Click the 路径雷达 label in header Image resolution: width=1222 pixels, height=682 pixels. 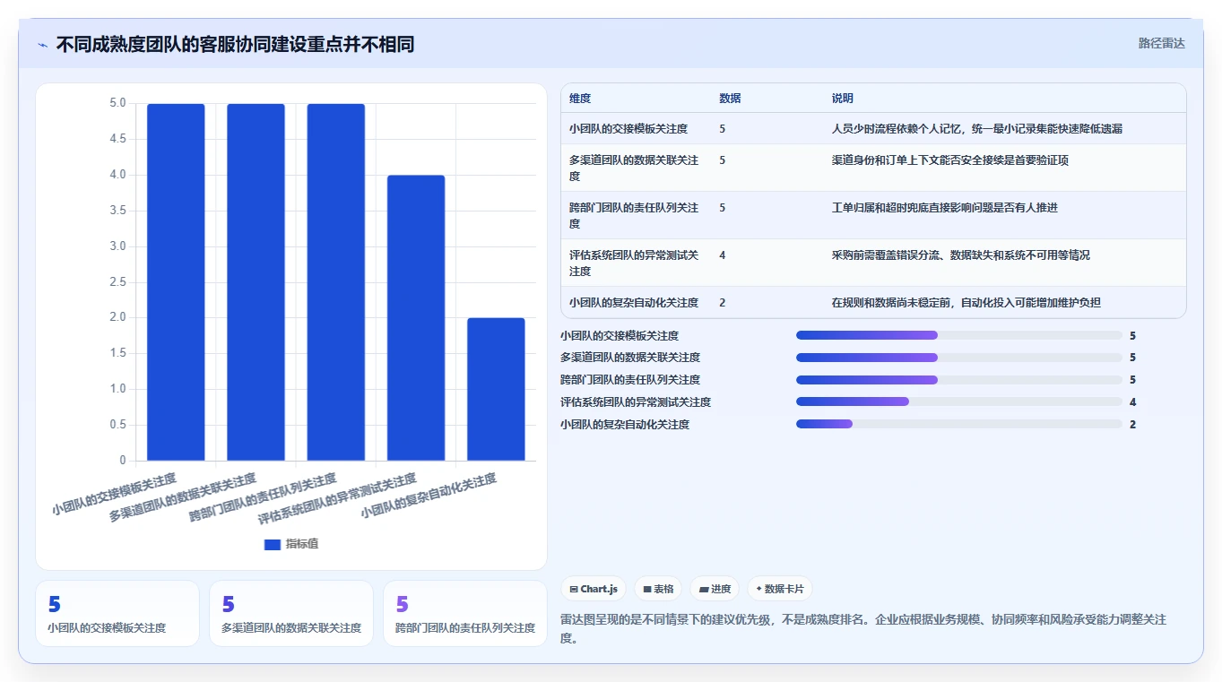pyautogui.click(x=1162, y=43)
